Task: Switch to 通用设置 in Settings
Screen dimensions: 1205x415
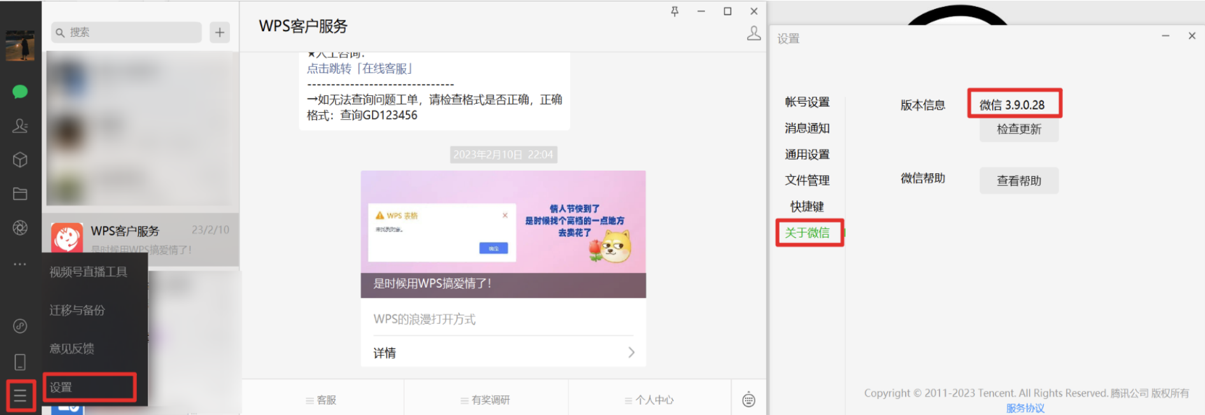Action: coord(807,154)
